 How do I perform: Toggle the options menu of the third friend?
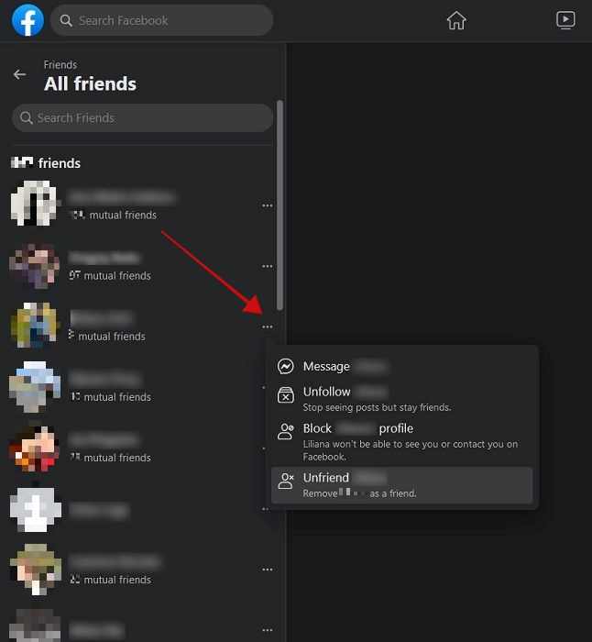(x=268, y=327)
